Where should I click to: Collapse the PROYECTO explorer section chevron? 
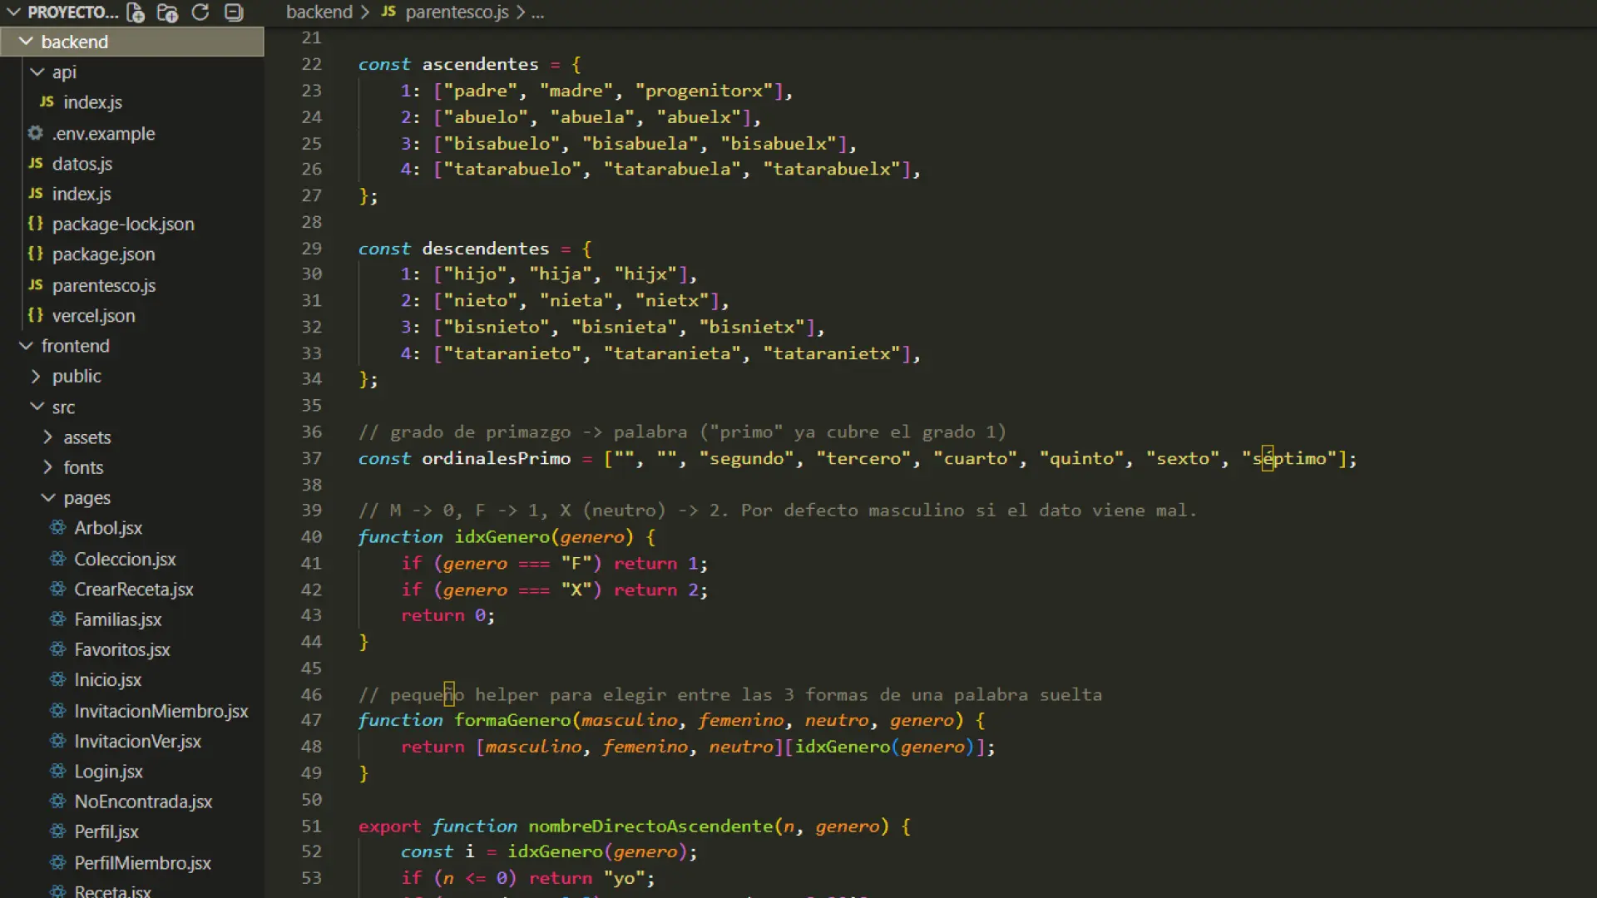click(x=13, y=12)
